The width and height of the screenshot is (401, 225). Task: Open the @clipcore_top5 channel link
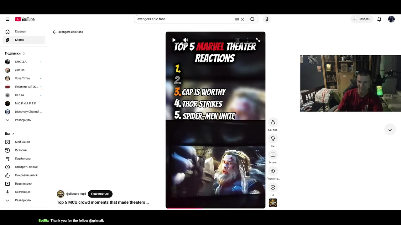tap(76, 194)
